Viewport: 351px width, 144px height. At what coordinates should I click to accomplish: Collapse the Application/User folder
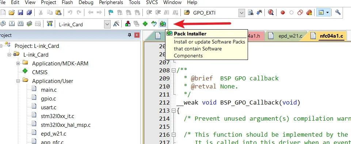tap(18, 81)
